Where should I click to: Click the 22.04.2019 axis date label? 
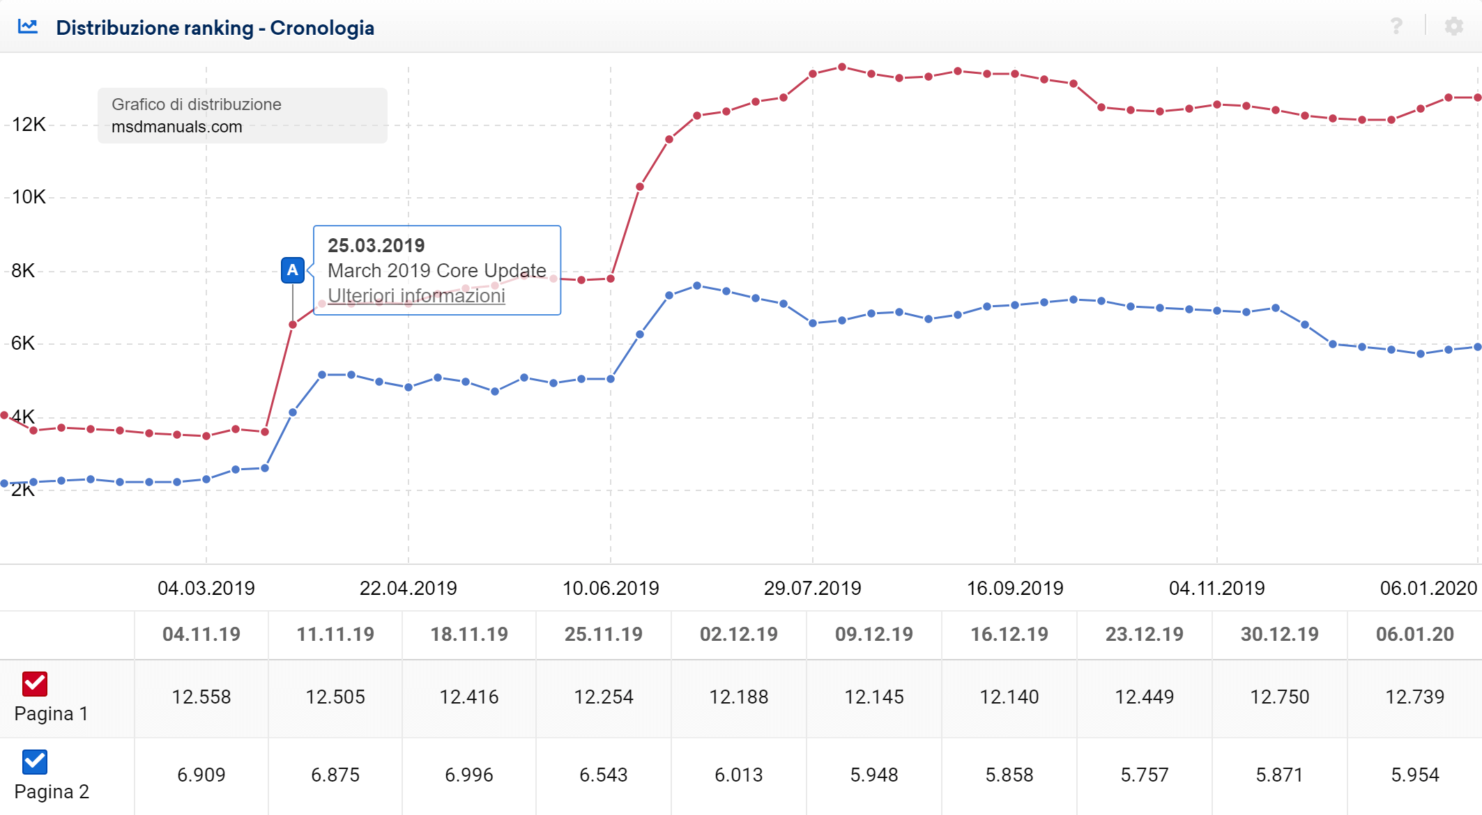click(408, 588)
